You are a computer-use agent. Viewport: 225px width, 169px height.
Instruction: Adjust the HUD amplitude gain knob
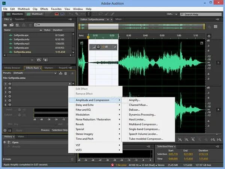(x=98, y=47)
